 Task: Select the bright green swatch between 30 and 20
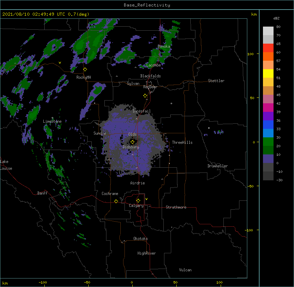[x=268, y=142]
